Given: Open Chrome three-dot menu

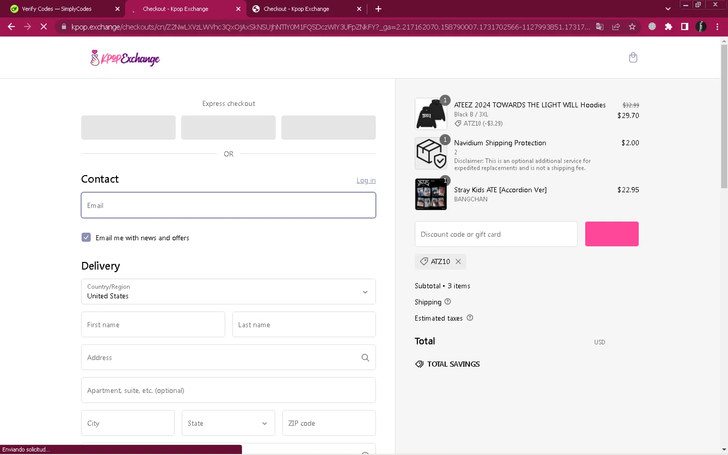Looking at the screenshot, I should [x=717, y=27].
